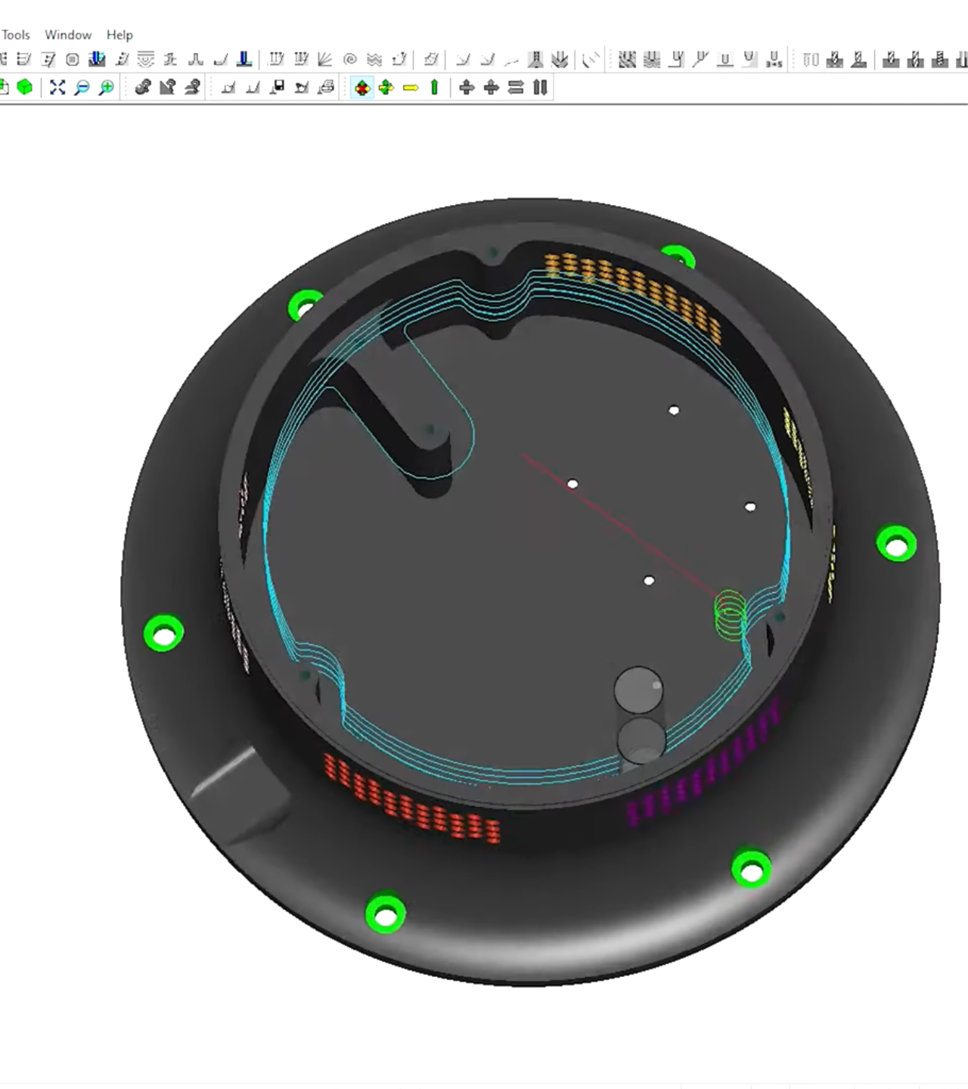Click the dashed-arc curve icon

pos(591,60)
